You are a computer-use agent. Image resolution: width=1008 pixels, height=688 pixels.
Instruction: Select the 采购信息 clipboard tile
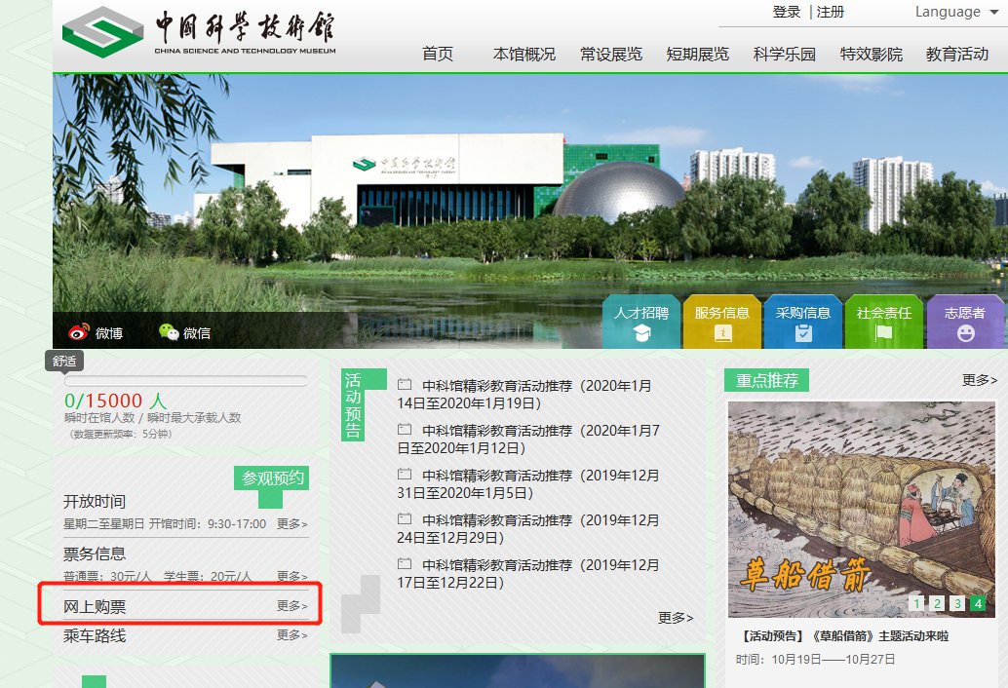[802, 323]
